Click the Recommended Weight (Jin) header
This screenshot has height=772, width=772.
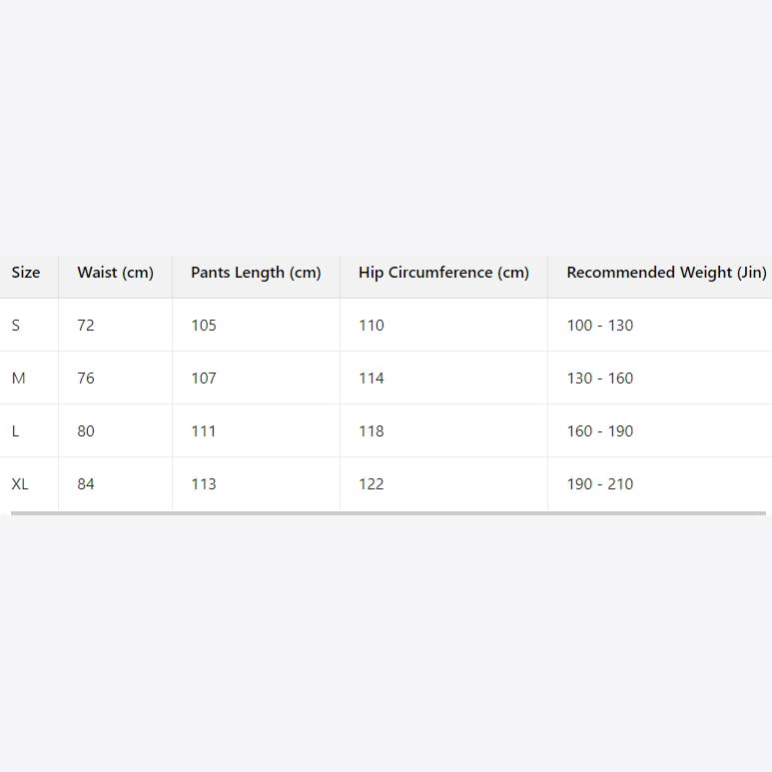pos(665,273)
